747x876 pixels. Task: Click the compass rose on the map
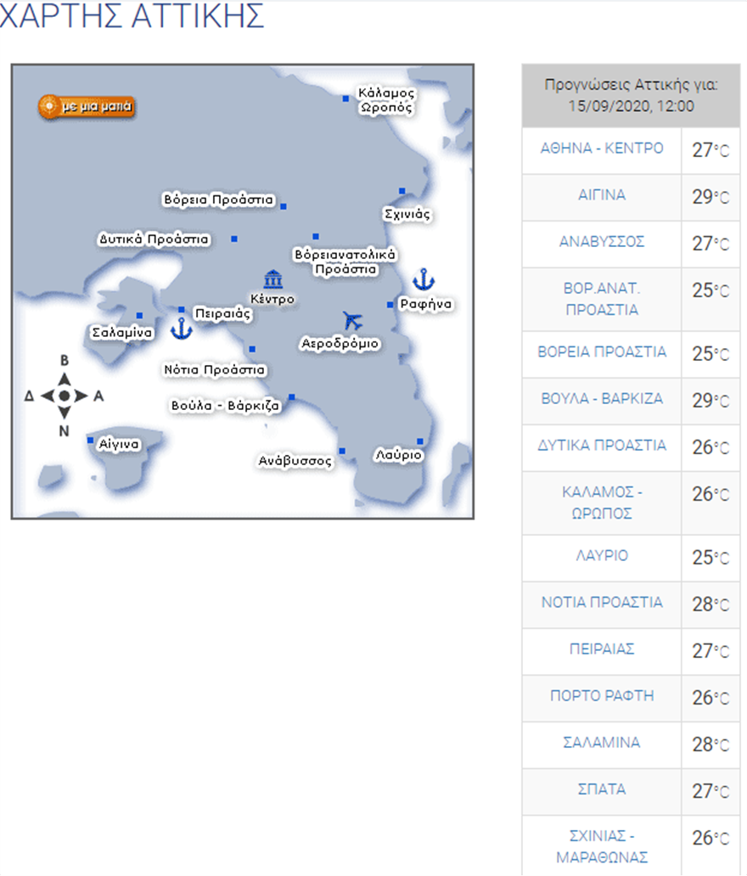[x=64, y=396]
